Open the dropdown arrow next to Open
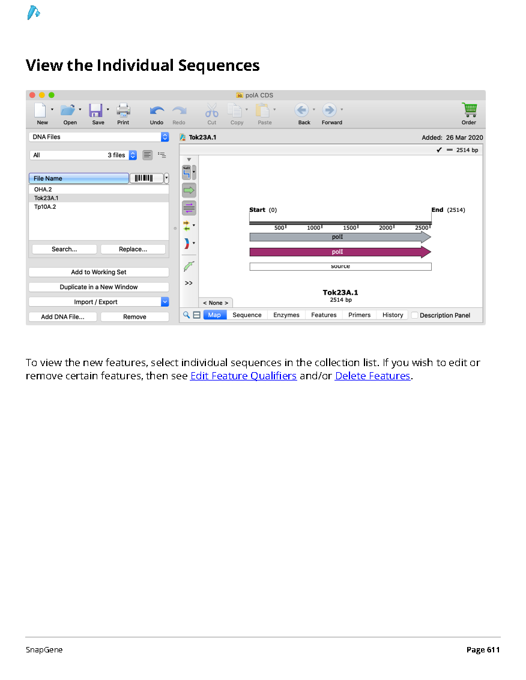Viewport: 526px width, 680px height. tap(80, 110)
